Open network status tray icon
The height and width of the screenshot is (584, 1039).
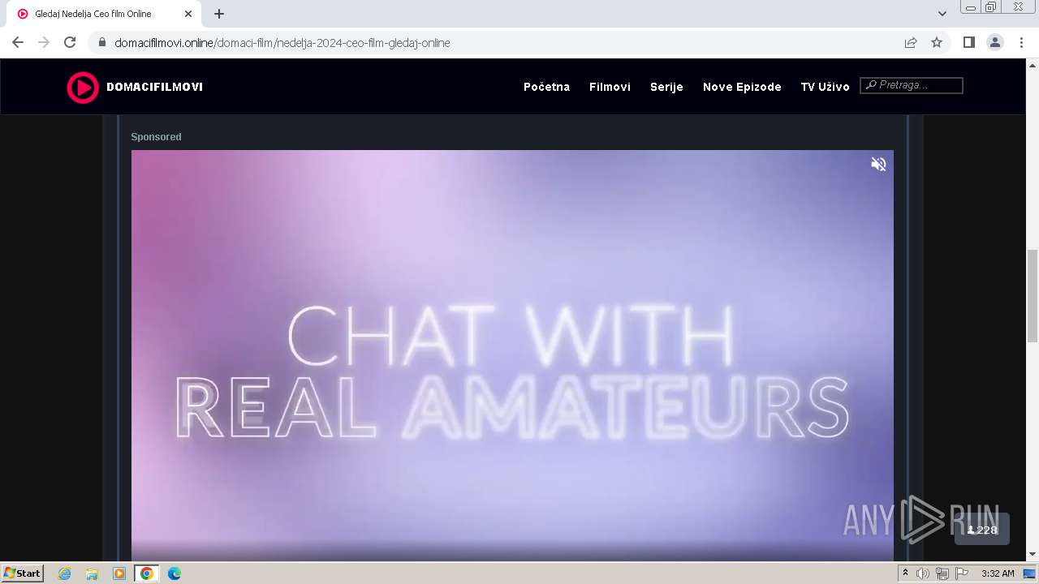(942, 573)
